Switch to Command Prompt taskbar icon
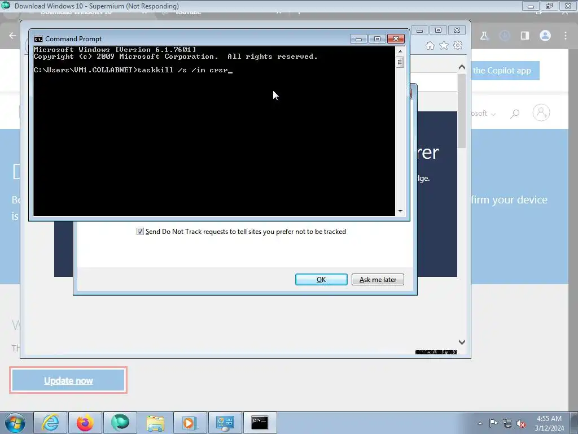The height and width of the screenshot is (434, 578). [x=260, y=423]
